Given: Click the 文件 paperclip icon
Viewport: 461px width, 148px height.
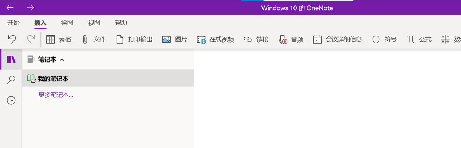Looking at the screenshot, I should coord(85,40).
